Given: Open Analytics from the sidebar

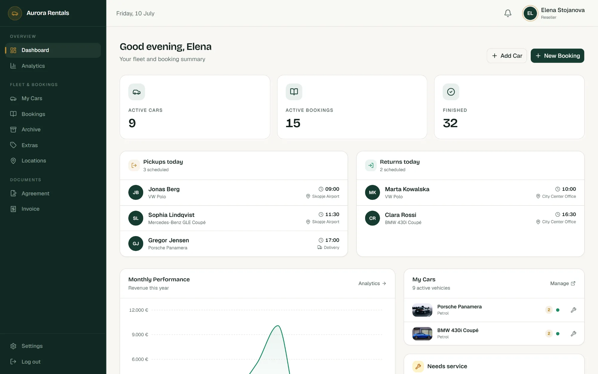Looking at the screenshot, I should (x=53, y=66).
